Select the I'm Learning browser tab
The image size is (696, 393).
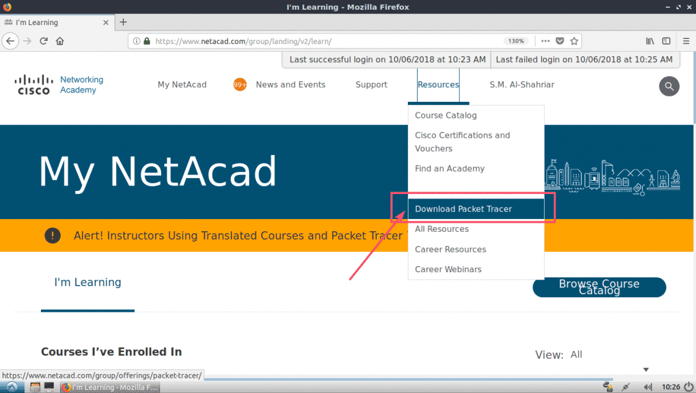(57, 22)
